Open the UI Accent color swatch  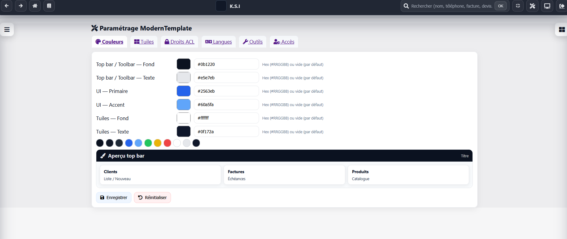click(x=183, y=105)
